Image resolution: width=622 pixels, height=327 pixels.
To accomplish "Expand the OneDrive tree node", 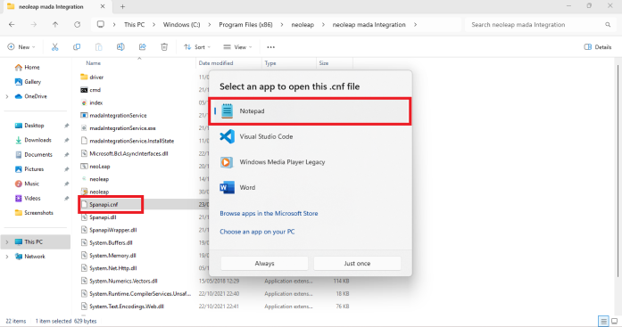I will coord(7,96).
